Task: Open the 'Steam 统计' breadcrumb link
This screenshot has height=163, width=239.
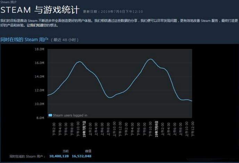Action: tap(6, 2)
